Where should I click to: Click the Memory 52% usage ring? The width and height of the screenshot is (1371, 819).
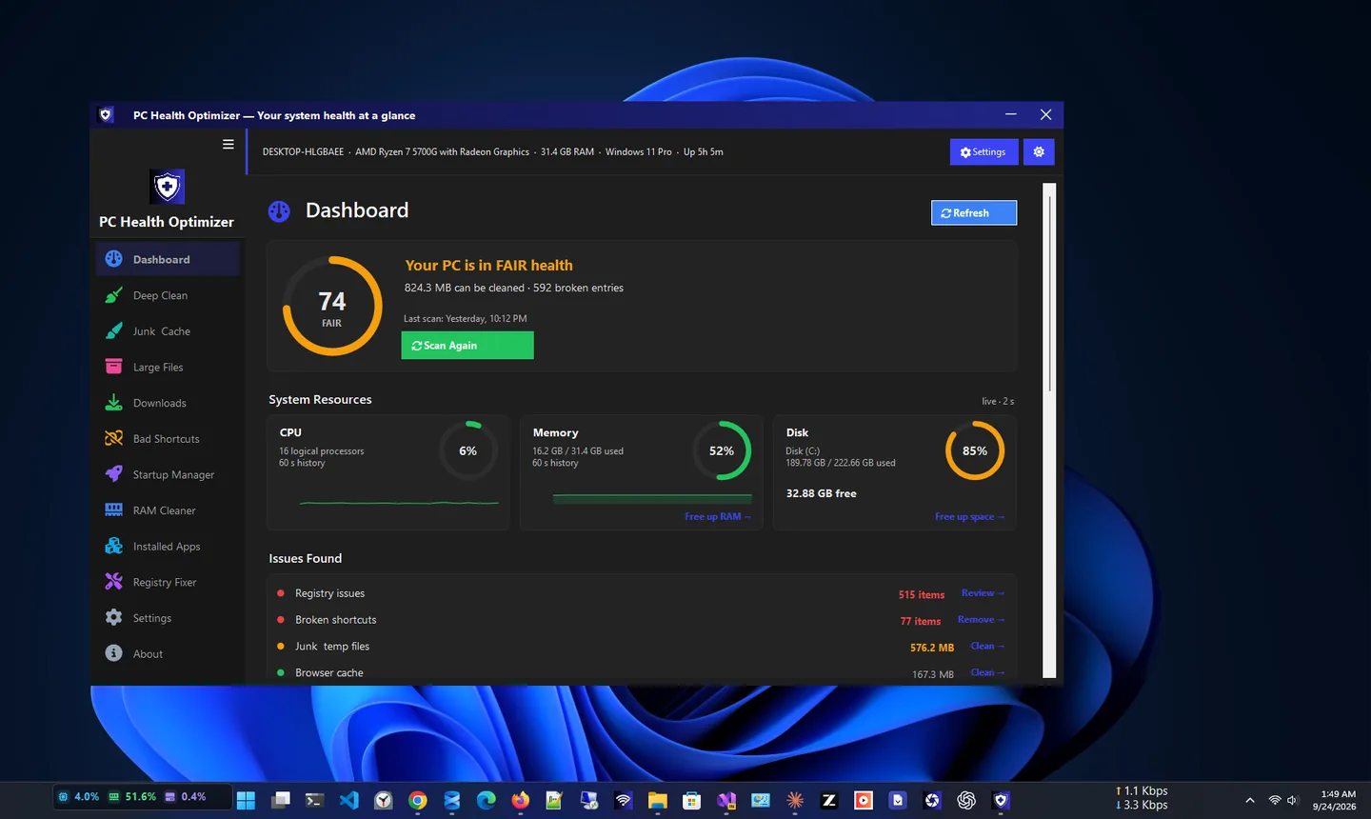tap(722, 450)
